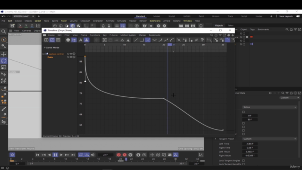
Task: Click the automatic mode 'A' timeline icon
Action: [81, 40]
